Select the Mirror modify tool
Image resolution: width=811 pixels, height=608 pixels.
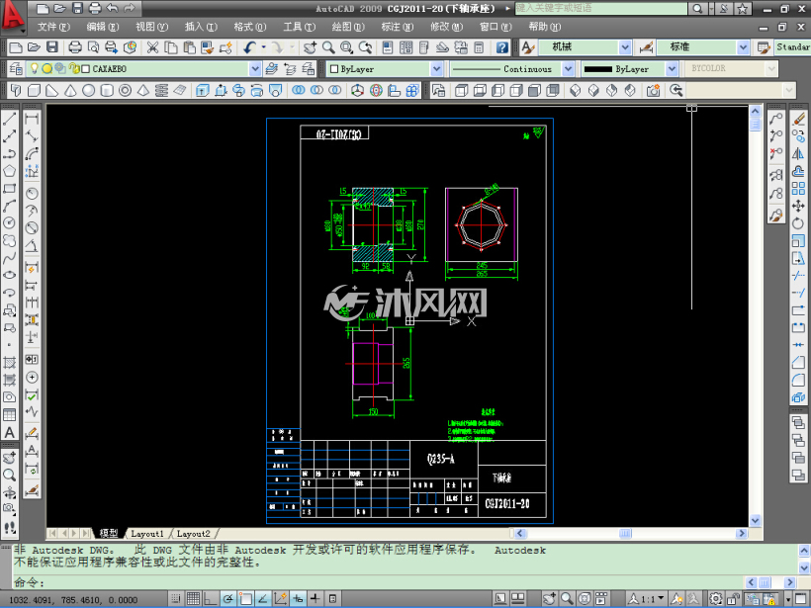[x=798, y=154]
